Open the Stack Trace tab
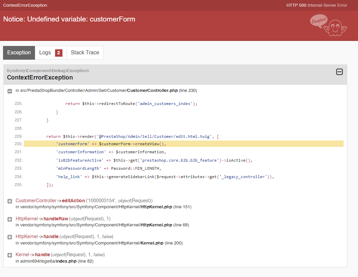The height and width of the screenshot is (277, 358). pyautogui.click(x=85, y=53)
